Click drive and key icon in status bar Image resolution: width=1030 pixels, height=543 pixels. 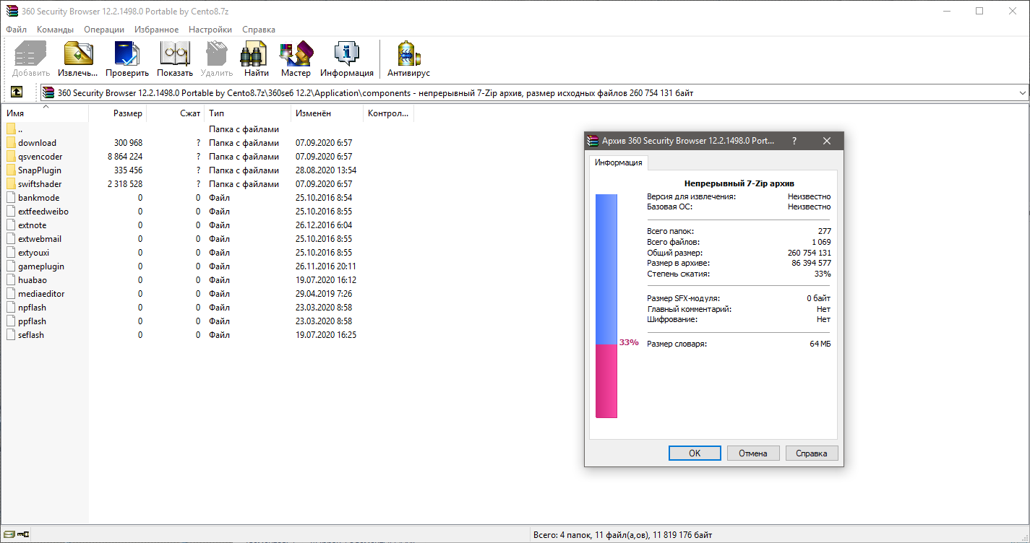click(x=16, y=535)
